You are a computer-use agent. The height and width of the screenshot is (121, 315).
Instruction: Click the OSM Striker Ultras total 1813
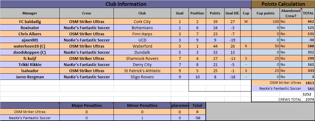point(308,83)
